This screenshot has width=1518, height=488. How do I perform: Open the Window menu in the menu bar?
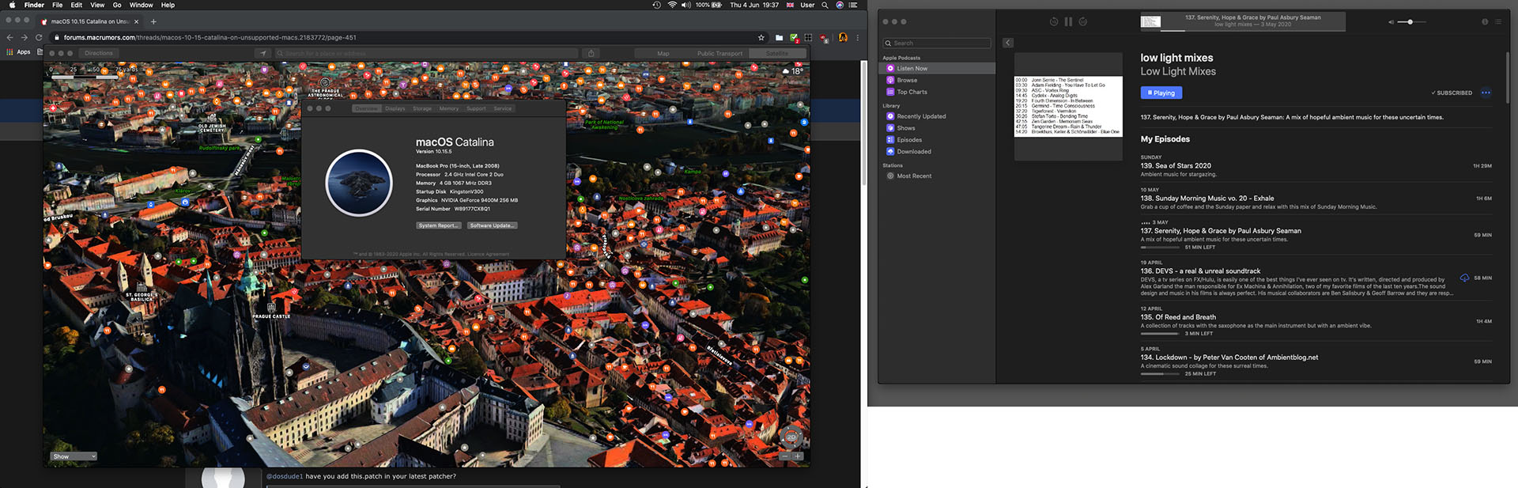point(142,5)
